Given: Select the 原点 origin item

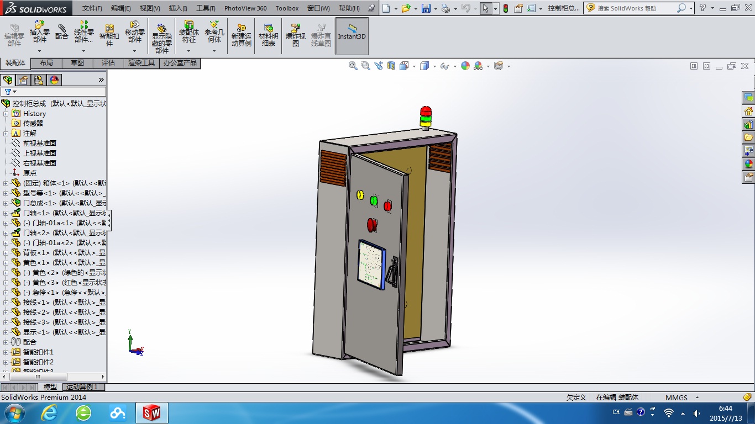Looking at the screenshot, I should [x=30, y=173].
